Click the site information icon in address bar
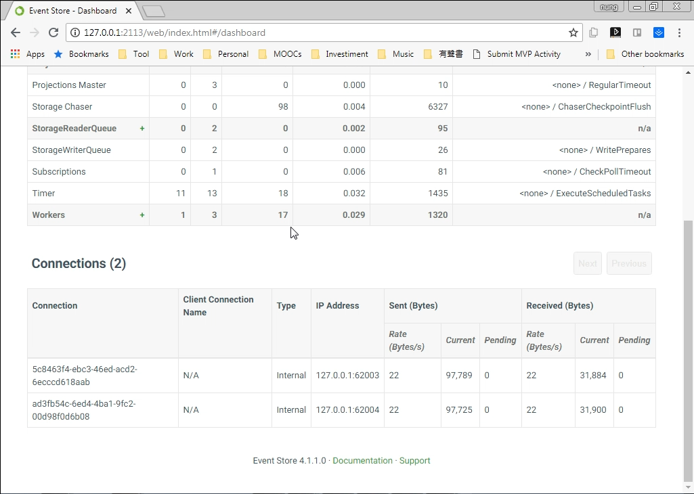Screen dimensions: 694x494 (x=75, y=32)
